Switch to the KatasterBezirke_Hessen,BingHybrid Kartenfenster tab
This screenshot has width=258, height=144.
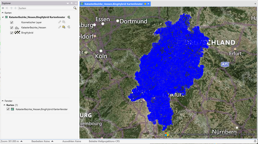pyautogui.click(x=115, y=4)
